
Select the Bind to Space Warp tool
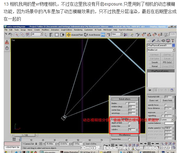point(28,35)
